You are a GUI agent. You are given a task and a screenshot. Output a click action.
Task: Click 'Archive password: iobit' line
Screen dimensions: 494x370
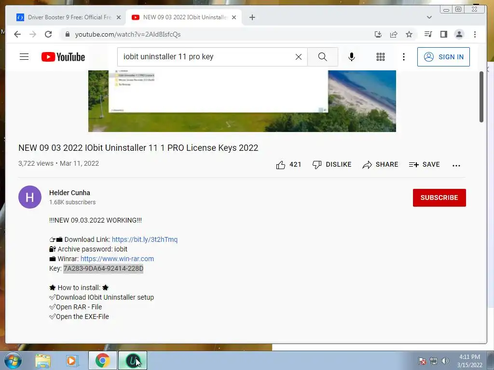pos(88,249)
